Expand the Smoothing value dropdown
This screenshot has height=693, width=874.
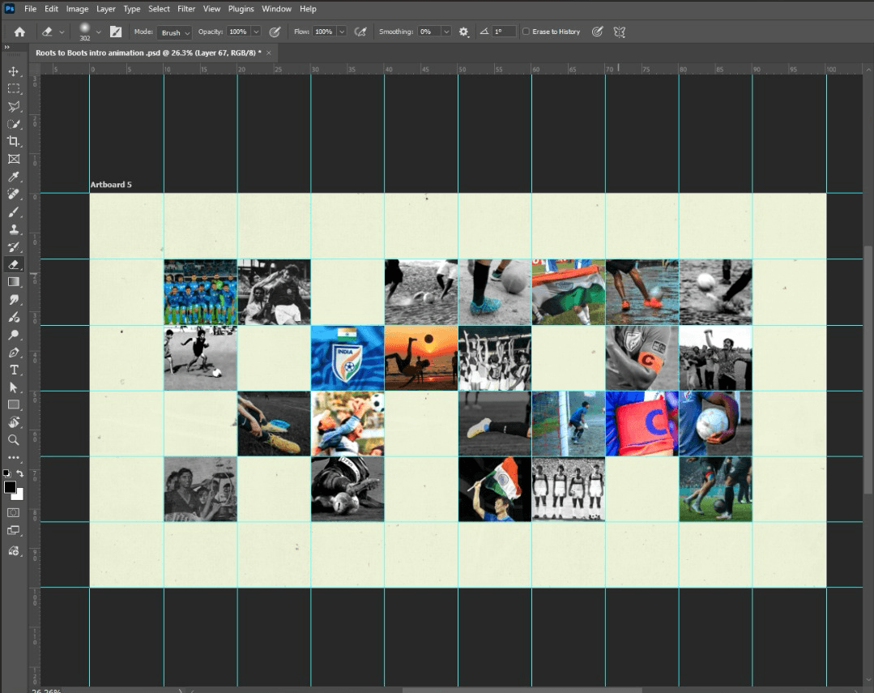[446, 32]
